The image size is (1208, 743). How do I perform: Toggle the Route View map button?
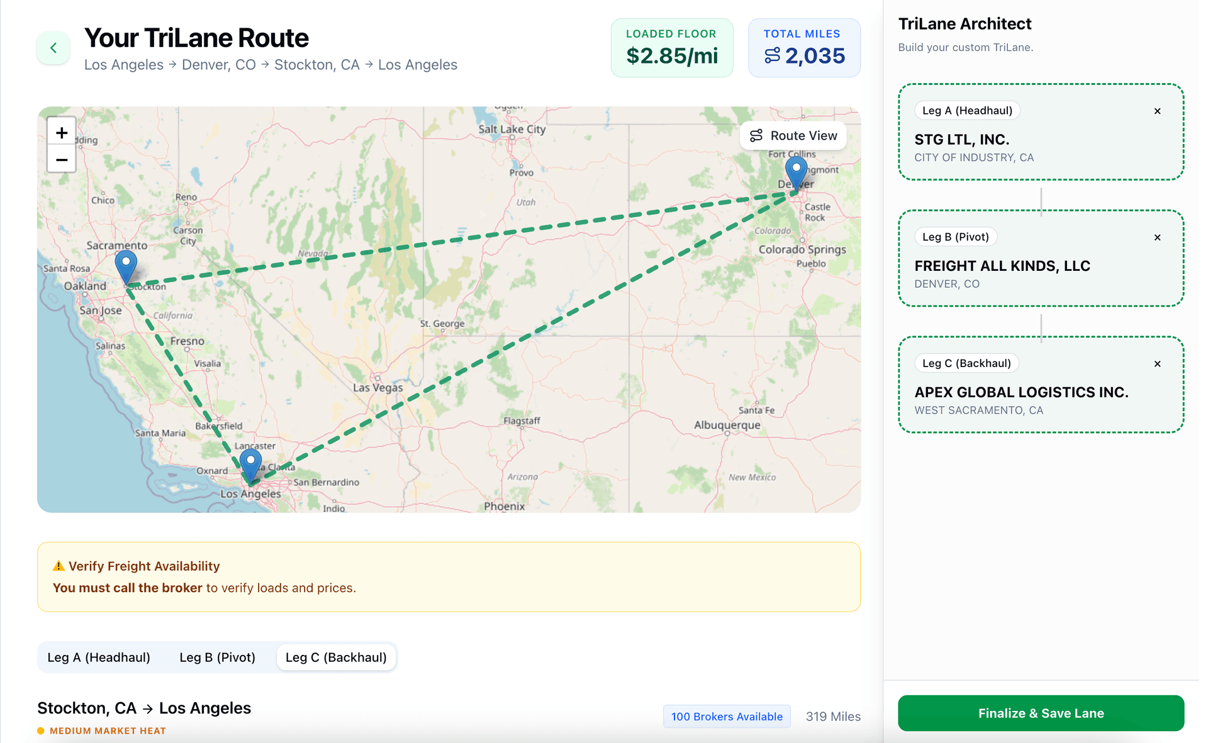coord(793,136)
